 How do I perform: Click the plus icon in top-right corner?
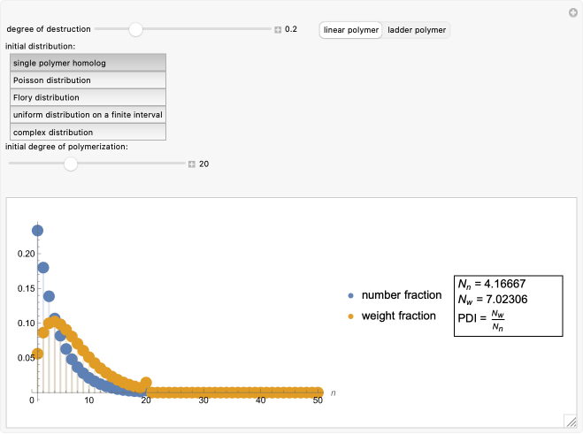point(572,12)
